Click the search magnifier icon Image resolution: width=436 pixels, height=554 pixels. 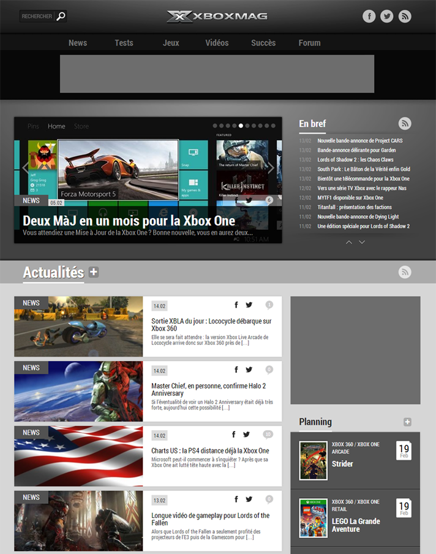tap(61, 17)
